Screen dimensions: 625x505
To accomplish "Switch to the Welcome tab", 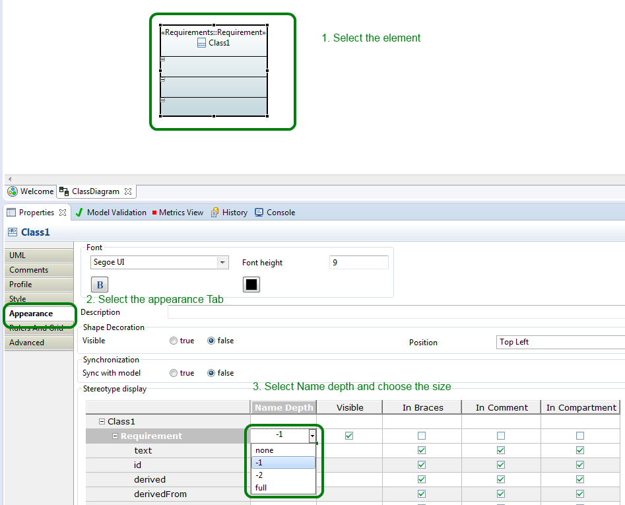I will [x=31, y=191].
